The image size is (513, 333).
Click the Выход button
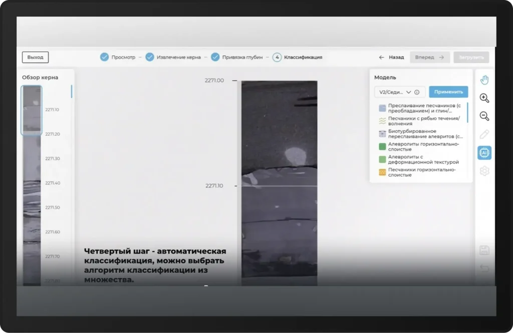pyautogui.click(x=35, y=57)
